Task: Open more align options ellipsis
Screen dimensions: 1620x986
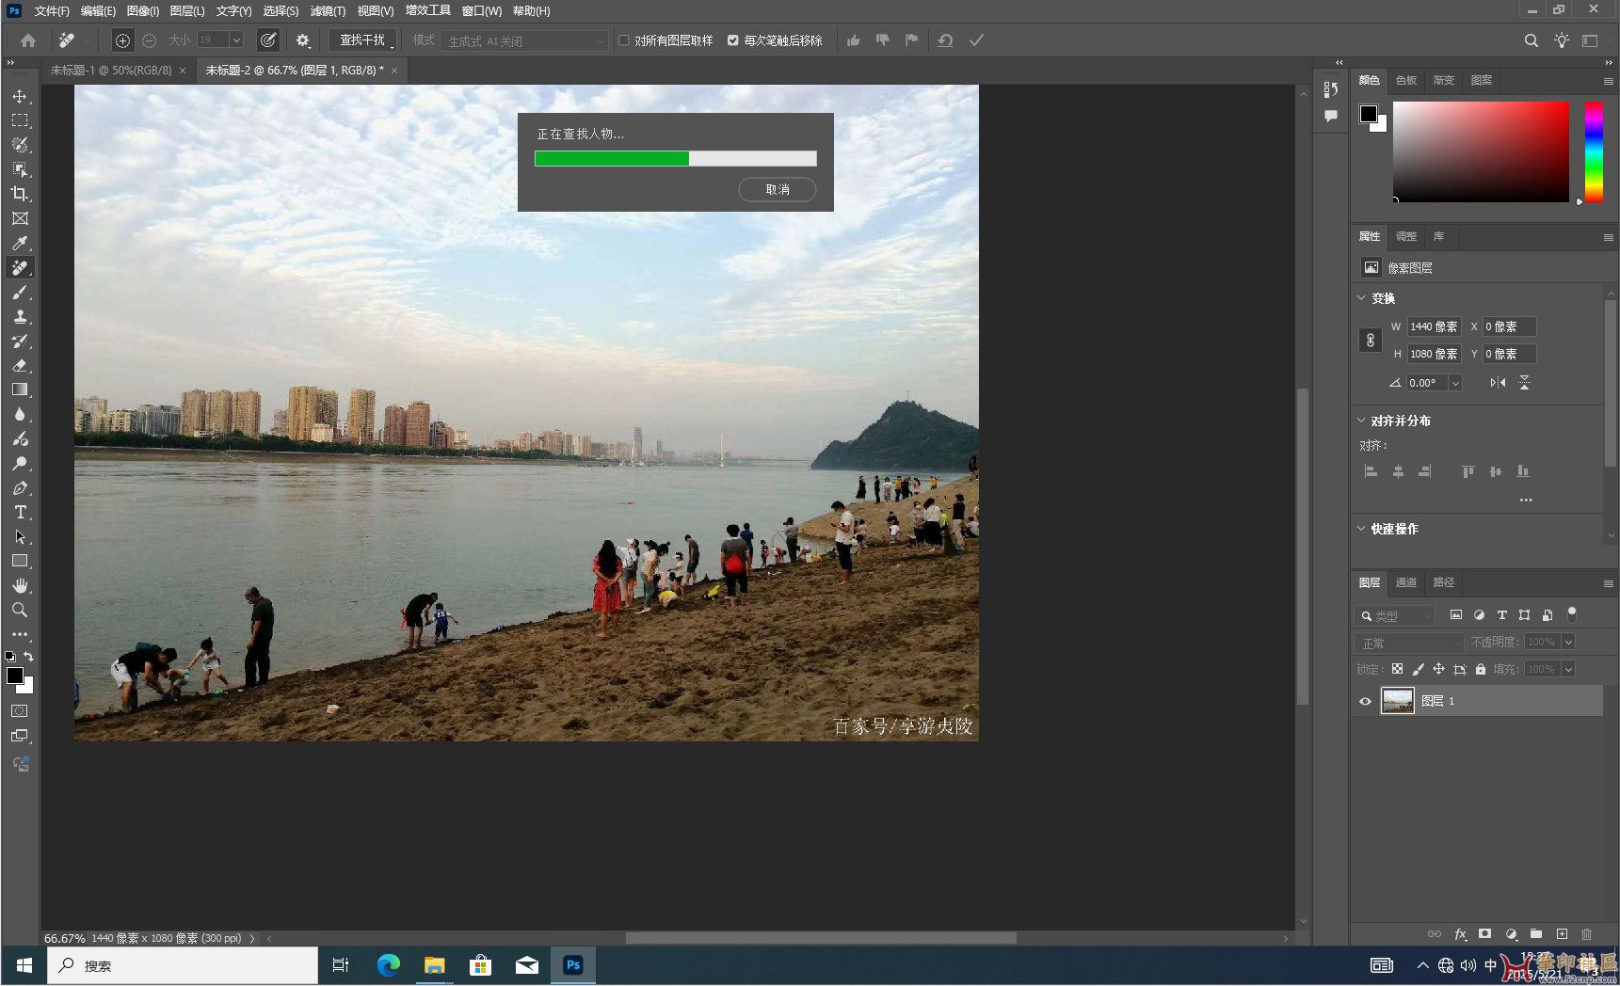Action: coord(1526,500)
